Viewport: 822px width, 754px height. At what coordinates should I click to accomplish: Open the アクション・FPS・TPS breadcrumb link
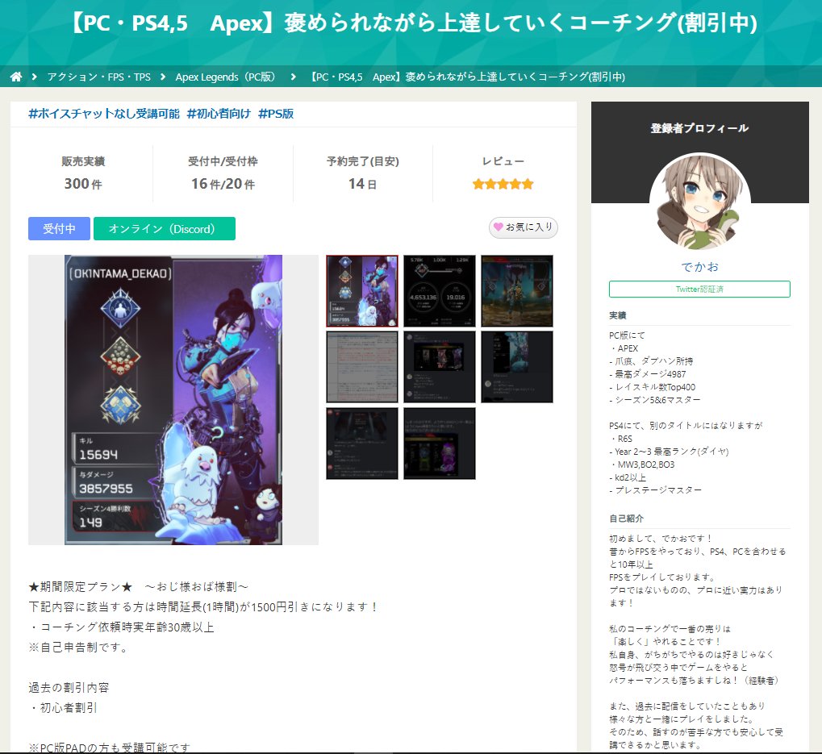pos(99,77)
